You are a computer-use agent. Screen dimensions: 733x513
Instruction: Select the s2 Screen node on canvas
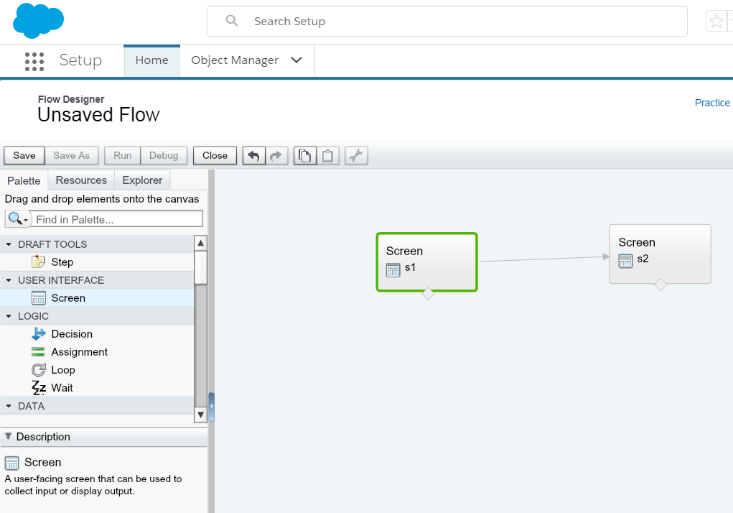pyautogui.click(x=660, y=254)
